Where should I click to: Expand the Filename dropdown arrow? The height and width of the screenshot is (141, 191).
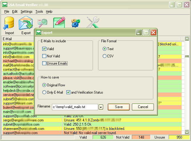tap(101, 107)
